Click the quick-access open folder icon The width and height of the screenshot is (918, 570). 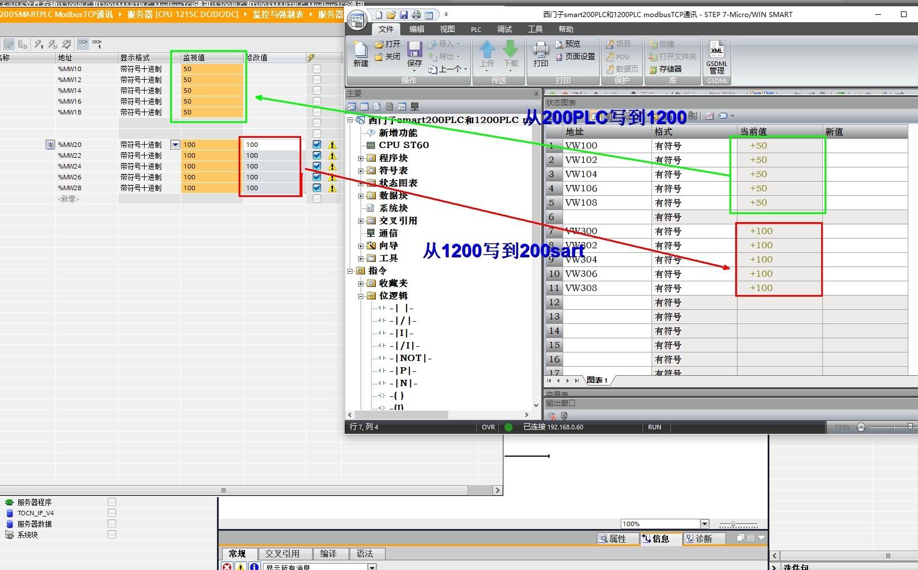391,15
